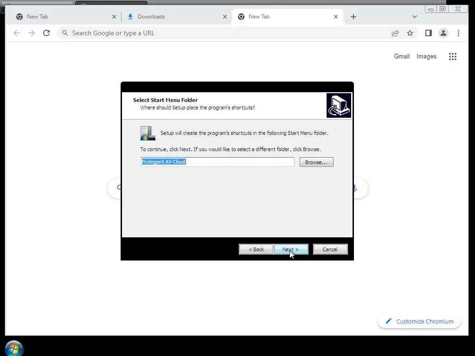Screen dimensions: 475x356
Task: Click the Start Menu folder name field
Action: click(217, 162)
